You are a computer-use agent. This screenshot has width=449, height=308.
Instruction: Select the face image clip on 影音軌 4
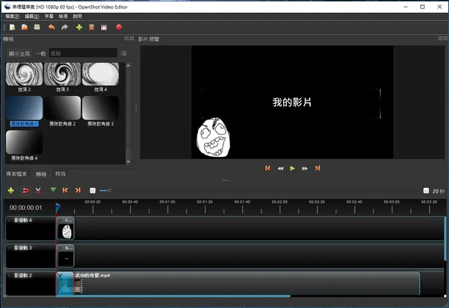pos(66,228)
